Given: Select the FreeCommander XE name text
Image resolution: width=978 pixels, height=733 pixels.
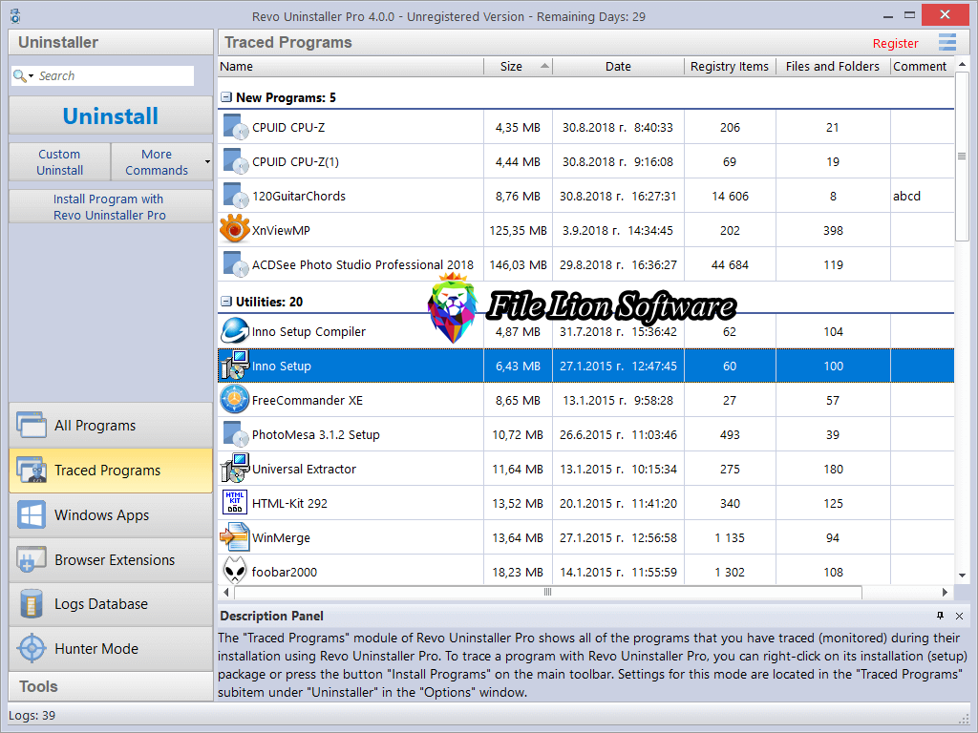Looking at the screenshot, I should point(307,400).
